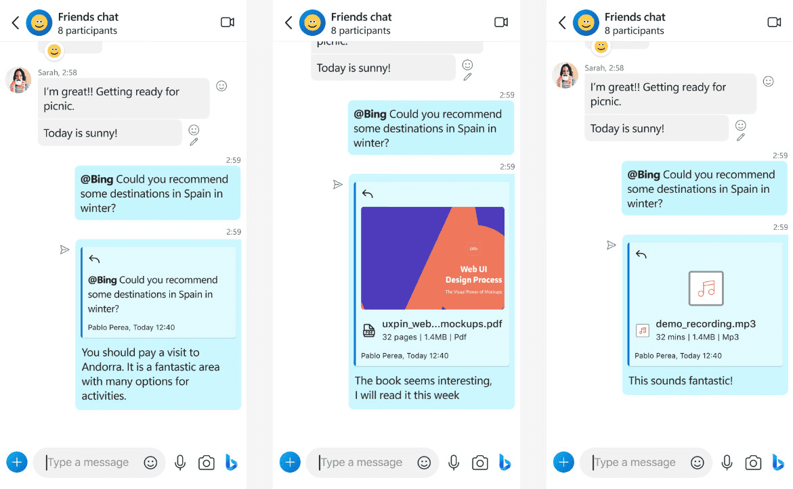The image size is (793, 489).
Task: Open group info via the Friends chat avatar
Action: pyautogui.click(x=39, y=22)
